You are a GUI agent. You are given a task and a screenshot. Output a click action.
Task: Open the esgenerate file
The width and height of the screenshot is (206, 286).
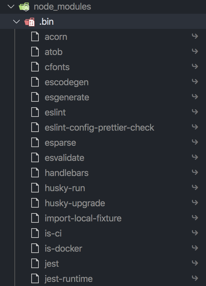pos(103,97)
